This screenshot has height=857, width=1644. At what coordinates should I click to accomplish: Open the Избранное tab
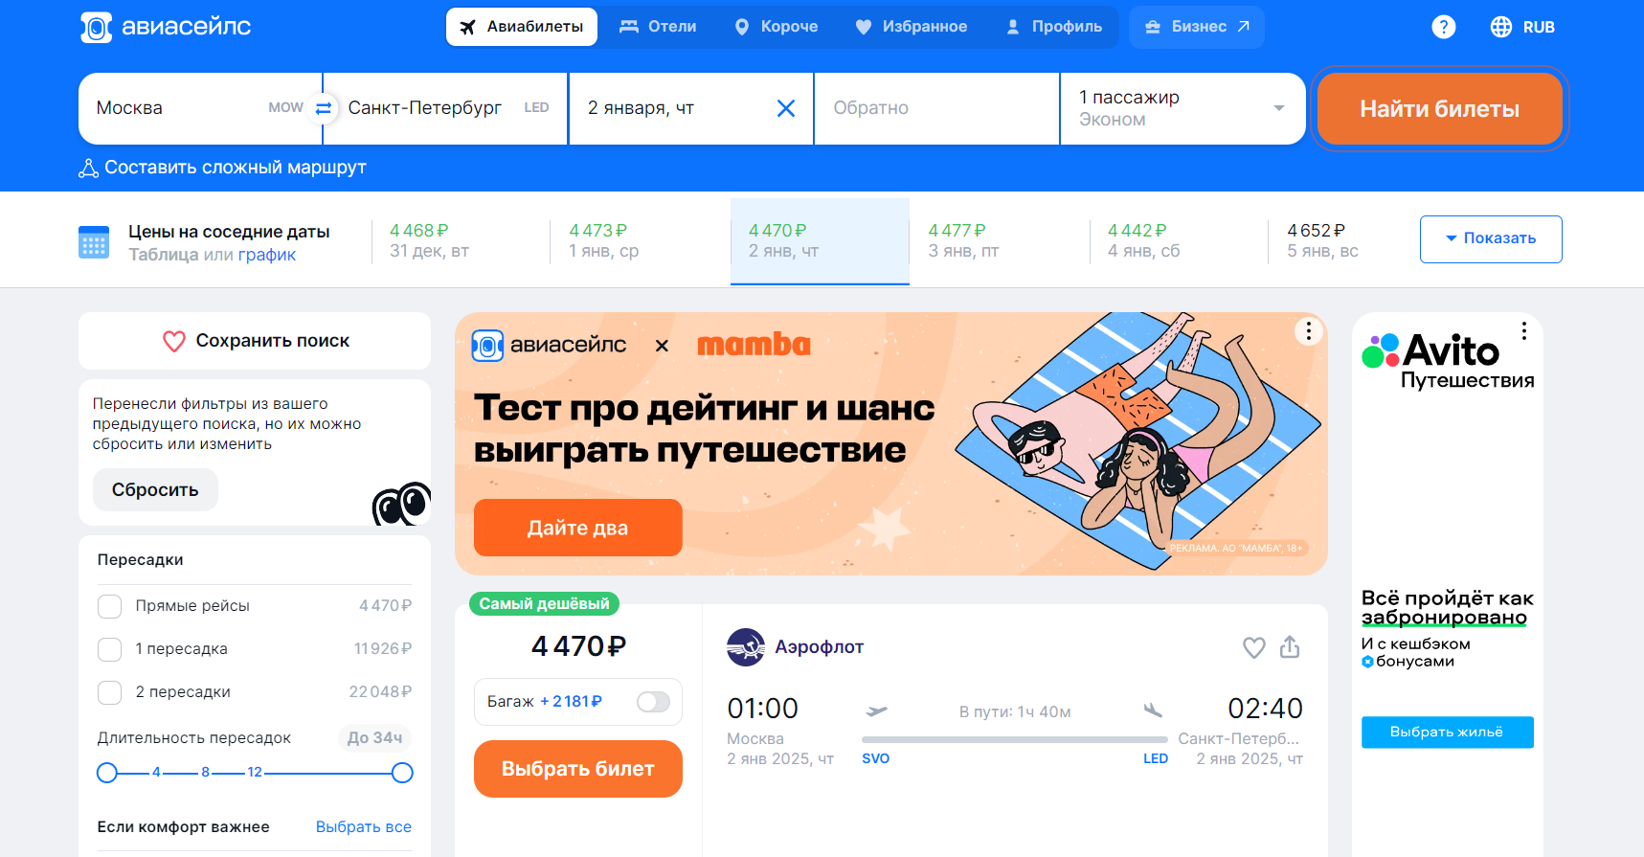click(912, 27)
